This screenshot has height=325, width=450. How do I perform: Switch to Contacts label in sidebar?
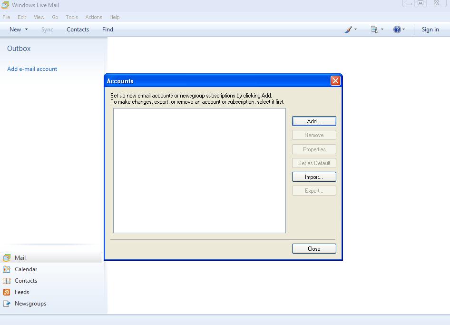pos(26,281)
